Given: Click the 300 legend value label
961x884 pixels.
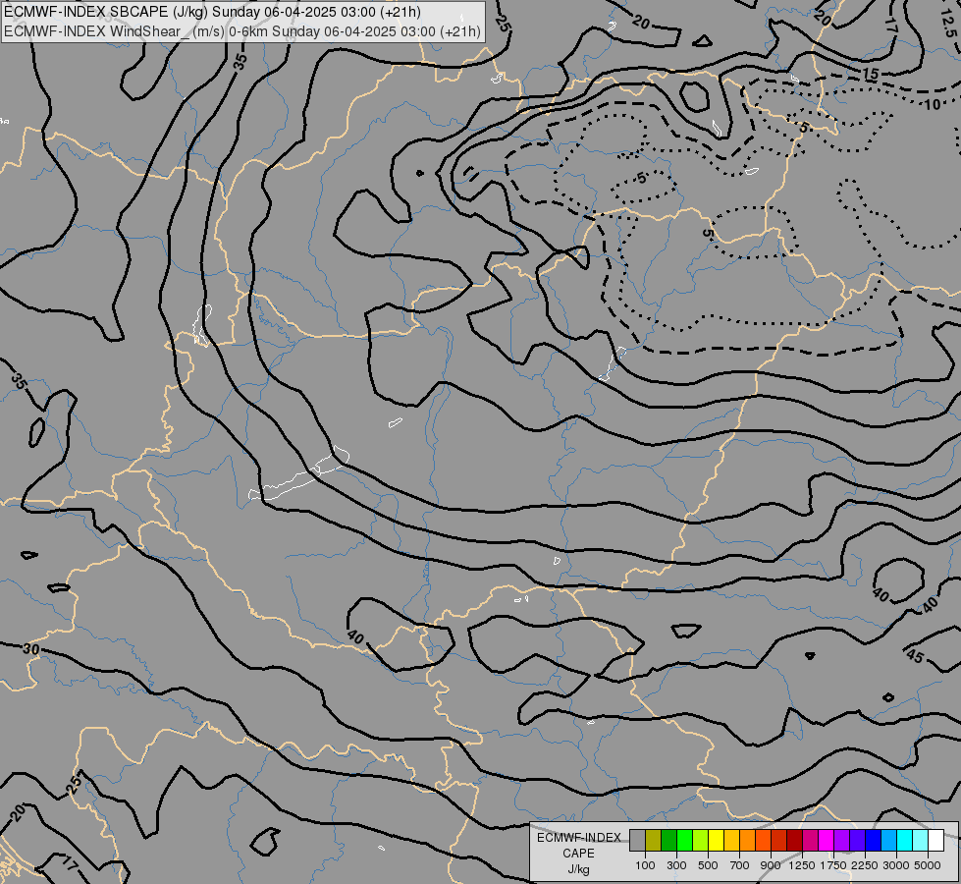Looking at the screenshot, I should 676,865.
